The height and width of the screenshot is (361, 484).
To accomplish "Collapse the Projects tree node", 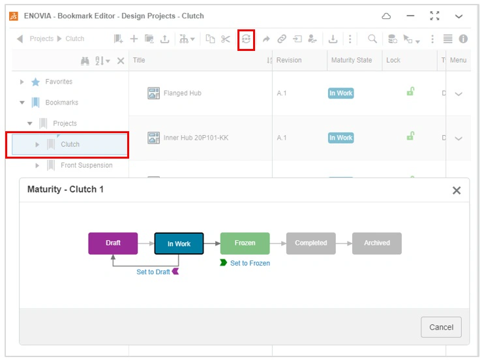I will click(x=29, y=123).
